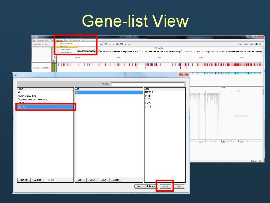This screenshot has height=203, width=270.
Task: Click the back arrow in IGV toolbar
Action: point(109,44)
